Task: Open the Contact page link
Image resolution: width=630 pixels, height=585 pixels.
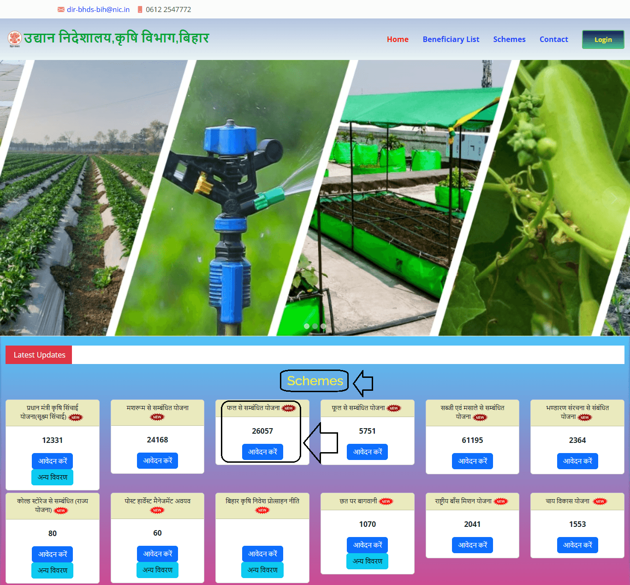Action: coord(553,40)
